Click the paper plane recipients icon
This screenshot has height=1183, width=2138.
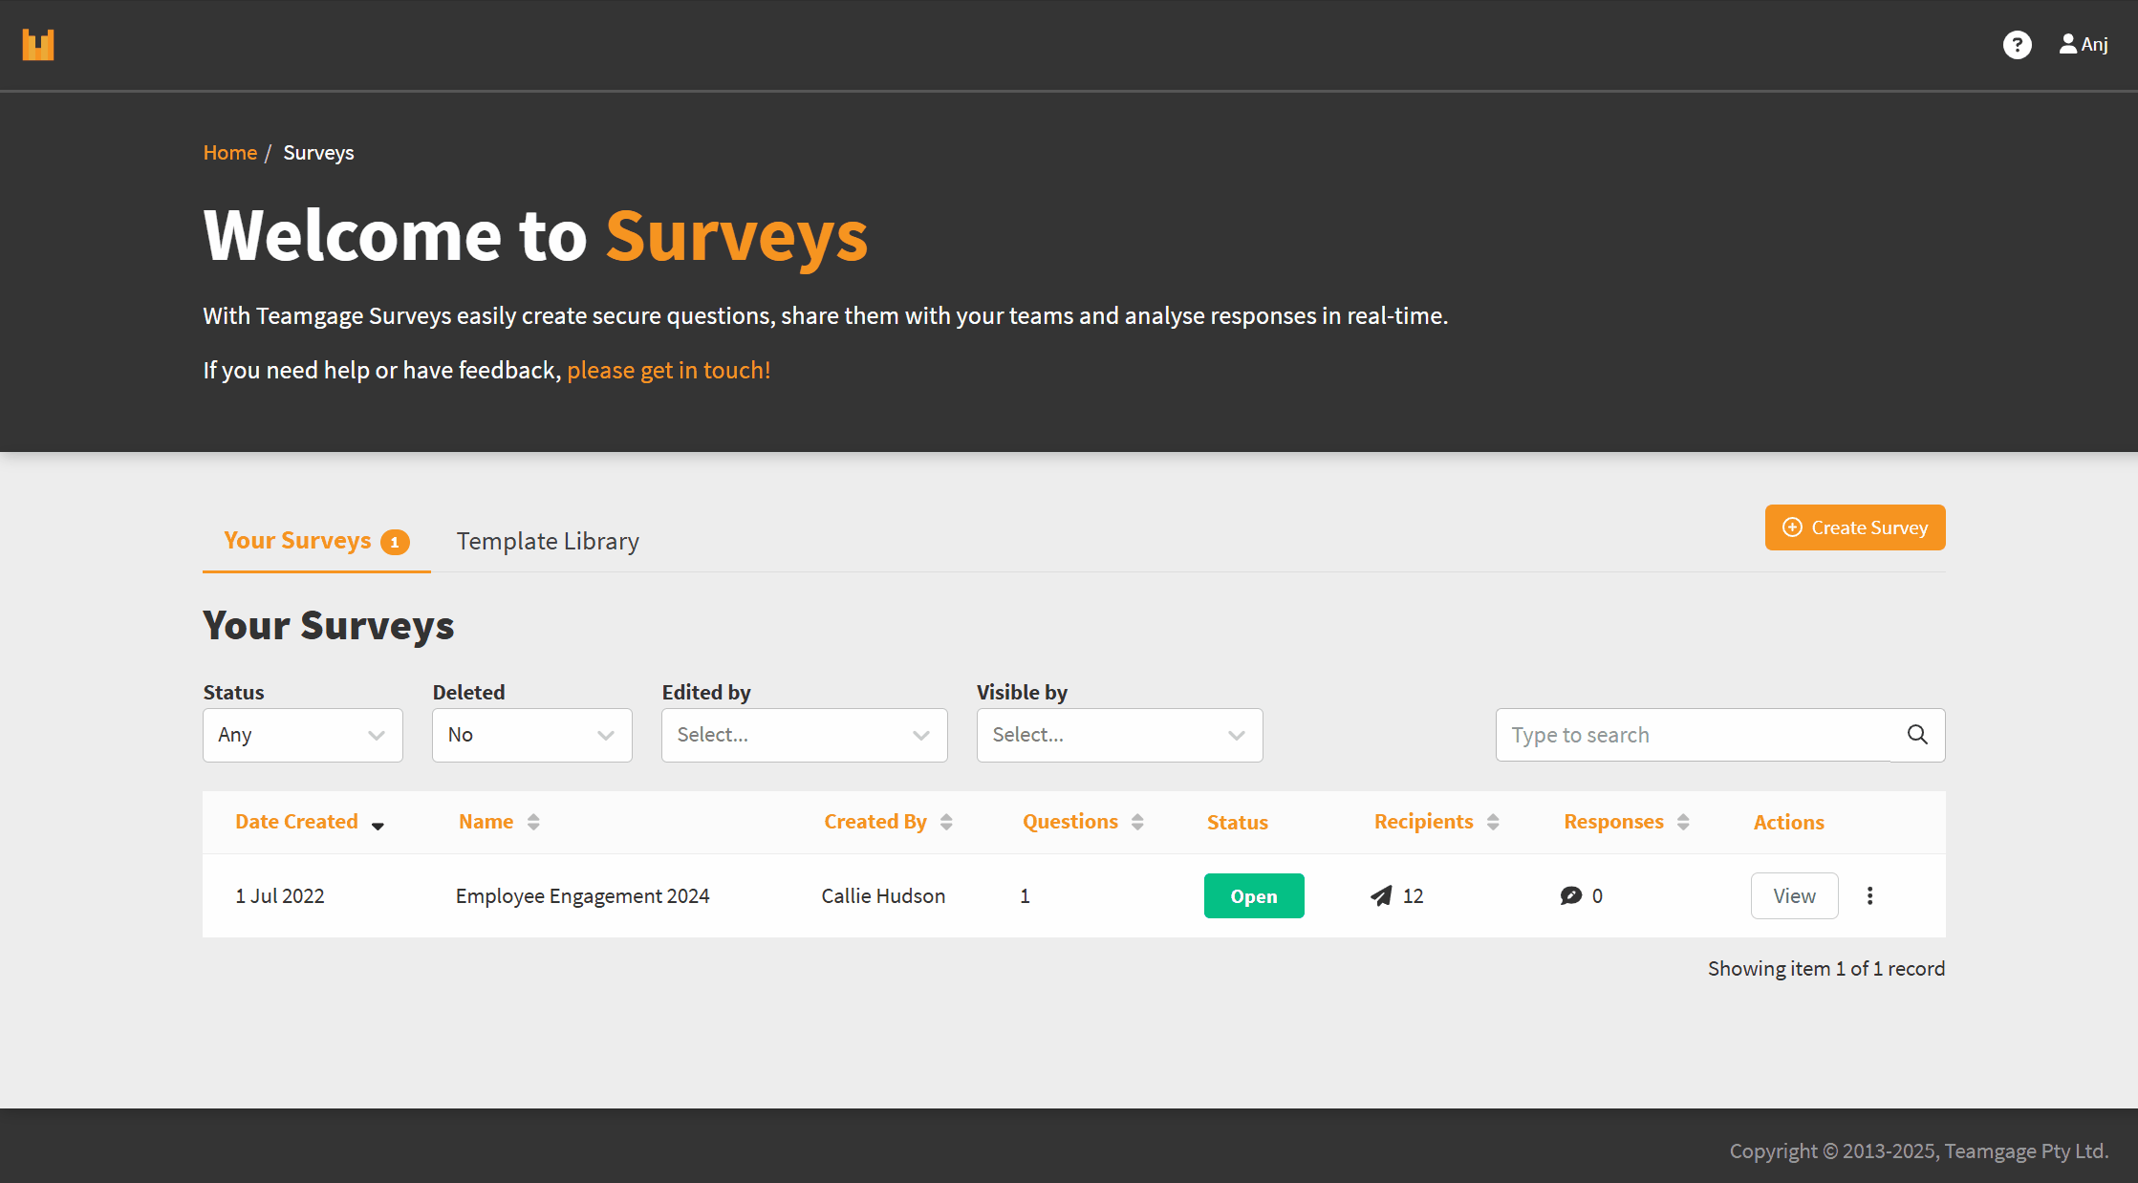click(x=1381, y=895)
